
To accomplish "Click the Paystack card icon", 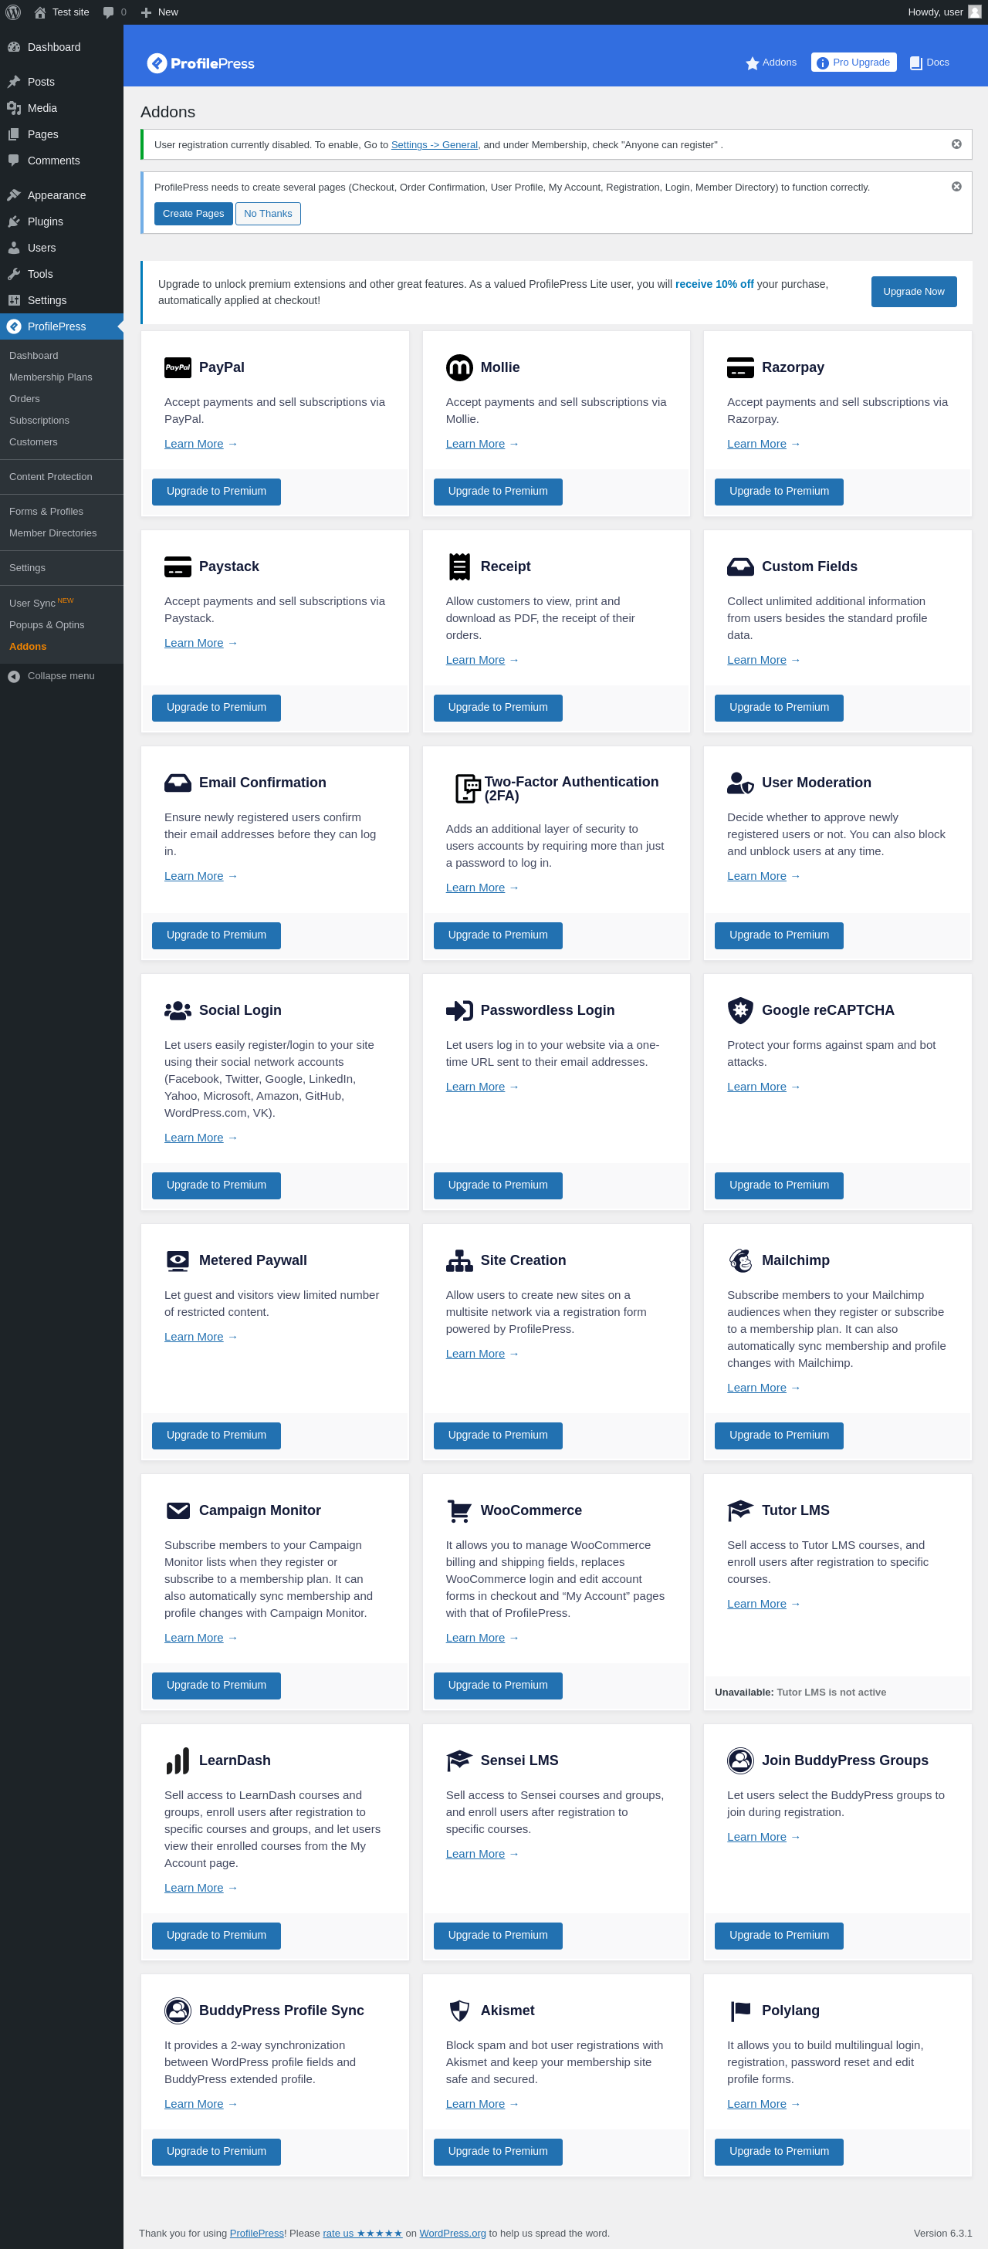I will 178,566.
